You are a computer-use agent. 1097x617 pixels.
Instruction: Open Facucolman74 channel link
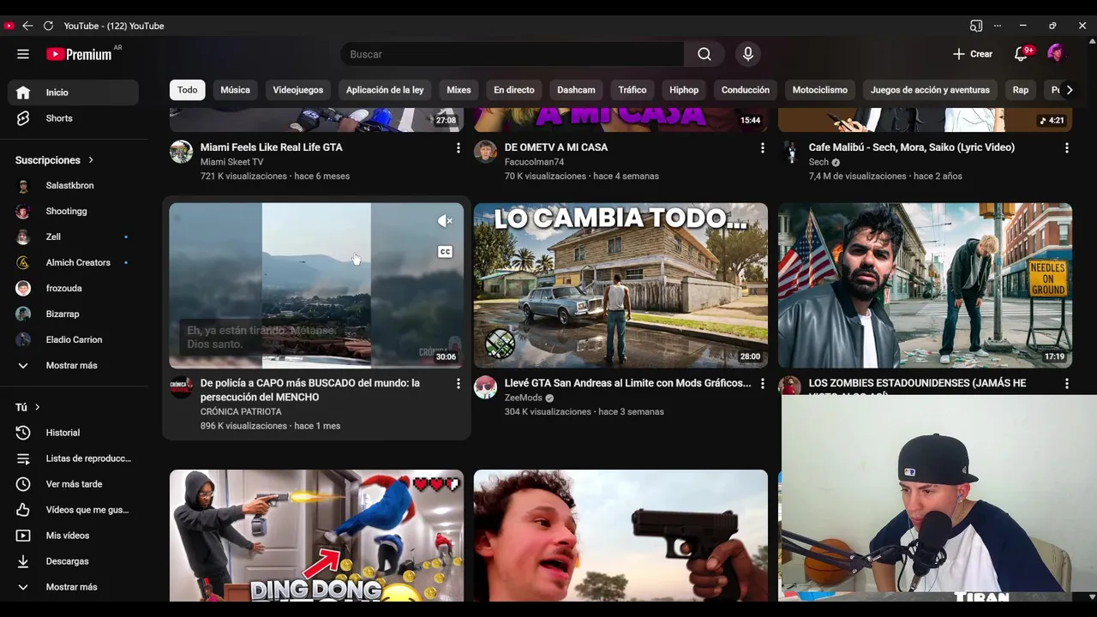click(x=534, y=162)
